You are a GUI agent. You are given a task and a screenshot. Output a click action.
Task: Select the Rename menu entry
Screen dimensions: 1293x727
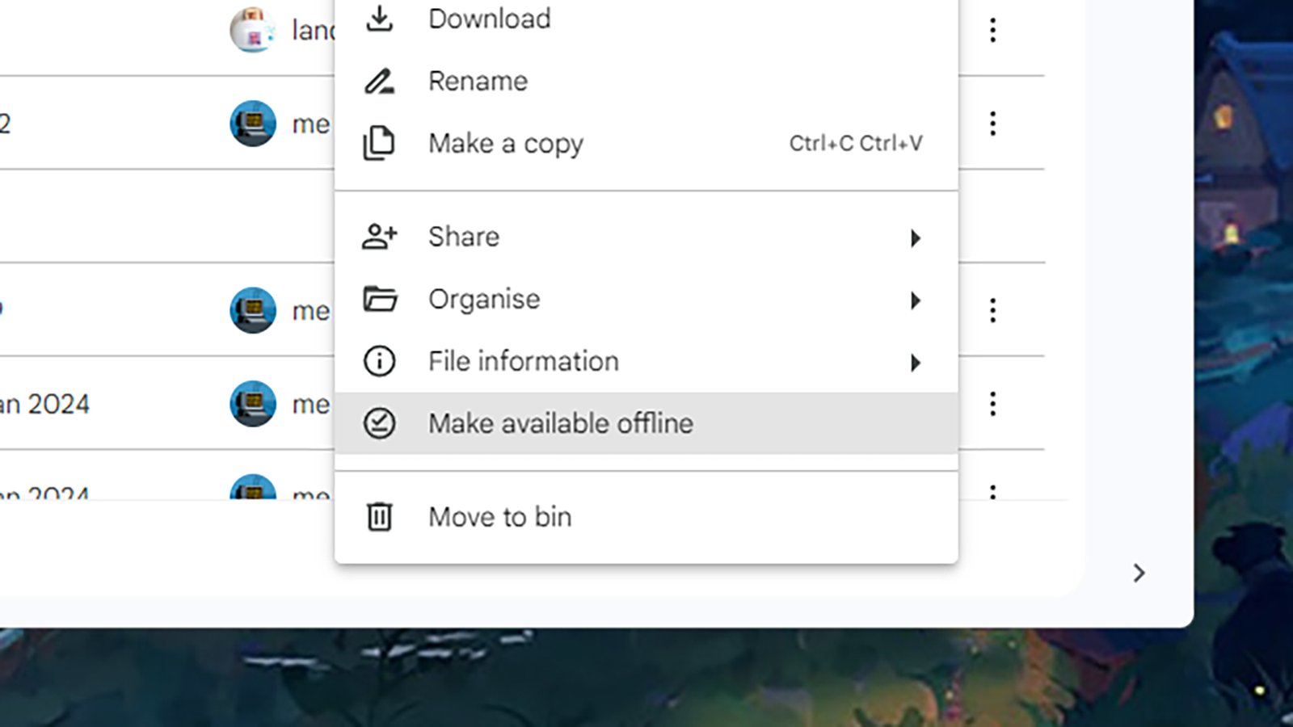646,81
